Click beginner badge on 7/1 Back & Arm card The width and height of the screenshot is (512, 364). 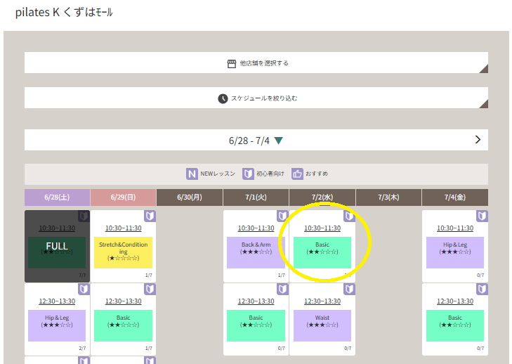click(282, 216)
